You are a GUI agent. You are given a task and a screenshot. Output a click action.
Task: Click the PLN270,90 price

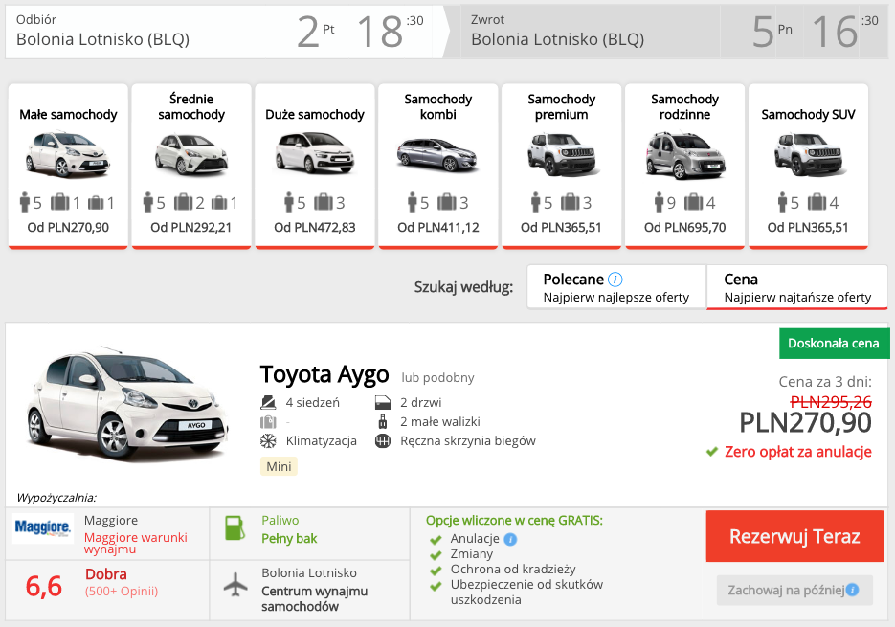805,423
